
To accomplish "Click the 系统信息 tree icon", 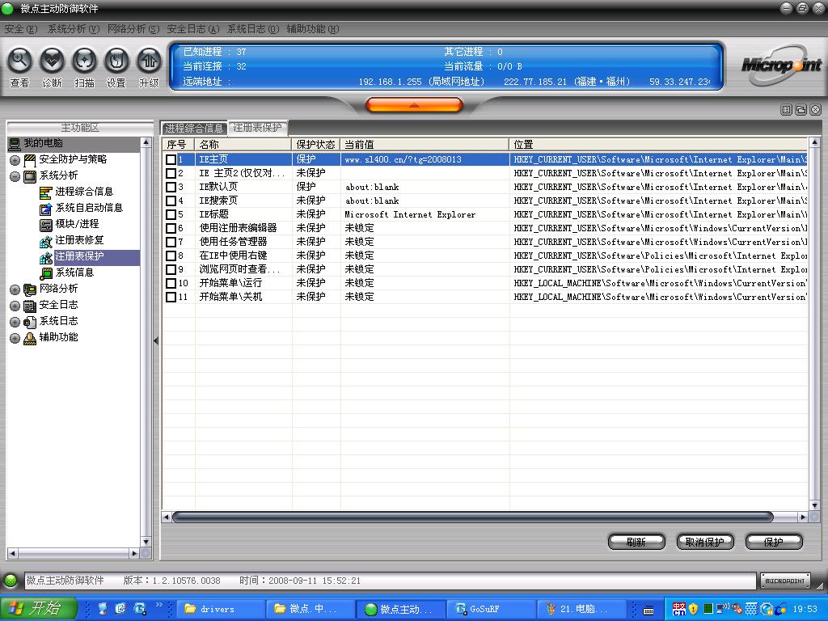I will click(x=46, y=273).
